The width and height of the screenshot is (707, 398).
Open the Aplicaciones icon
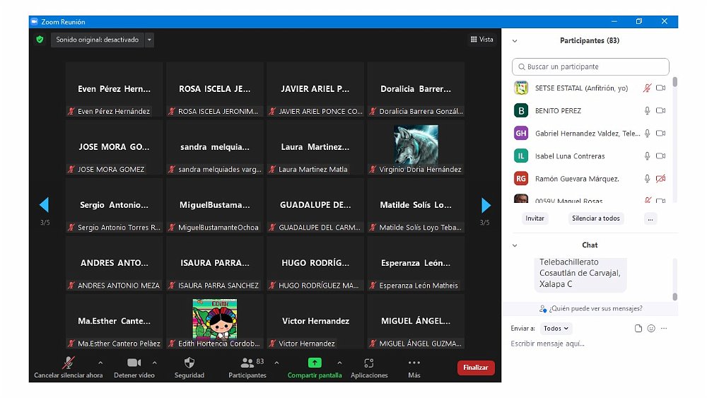coord(368,363)
